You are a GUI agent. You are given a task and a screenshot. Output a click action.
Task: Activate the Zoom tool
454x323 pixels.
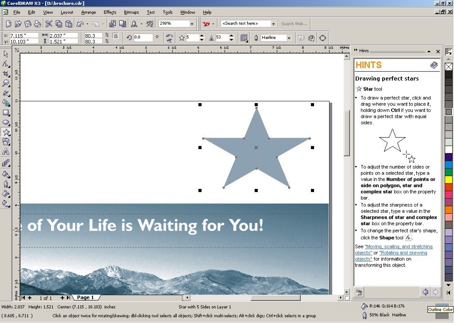coord(6,84)
